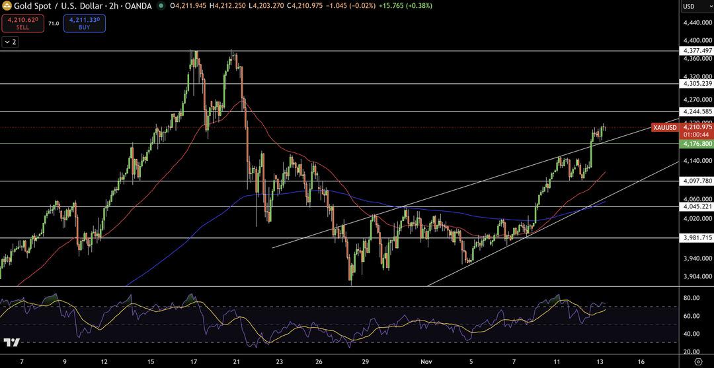The height and width of the screenshot is (368, 714).
Task: Open chart settings gear at bottom-right
Action: click(x=697, y=361)
